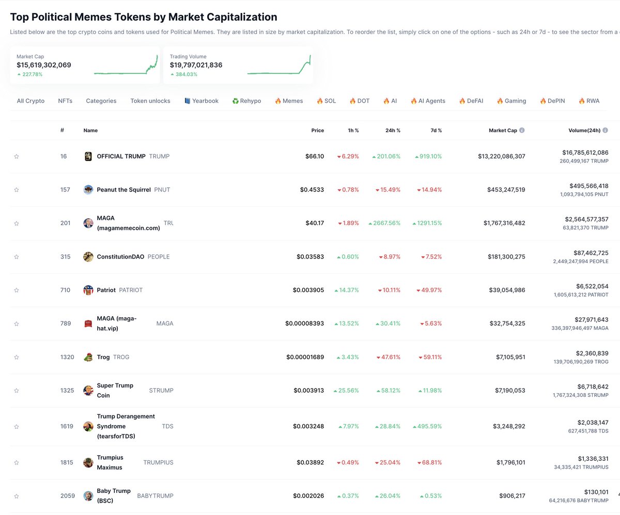
Task: Open the Rehypo tab
Action: tap(246, 101)
